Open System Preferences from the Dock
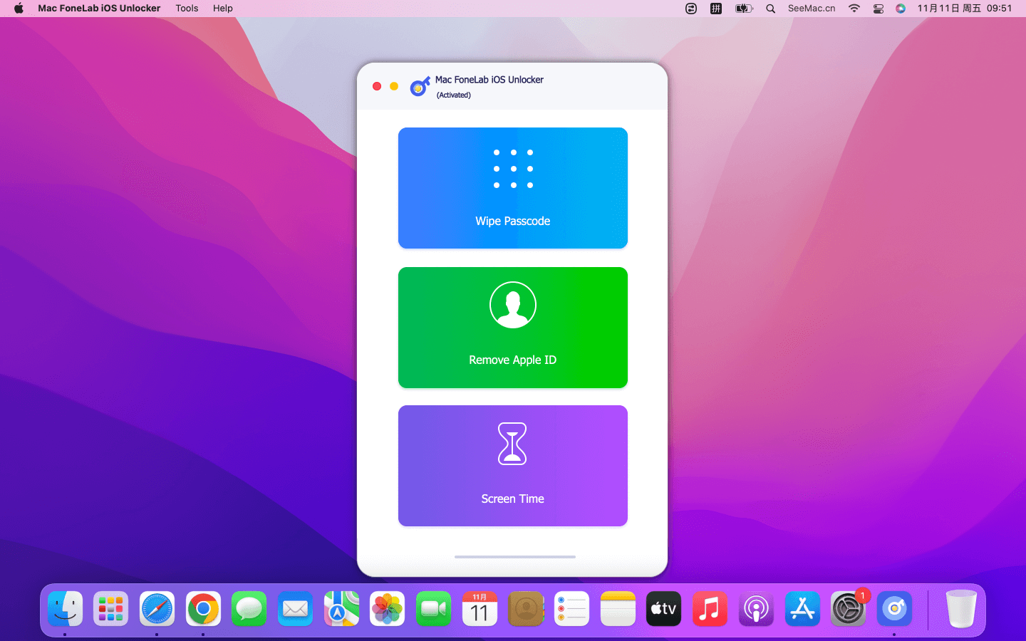This screenshot has width=1026, height=641. click(x=848, y=609)
